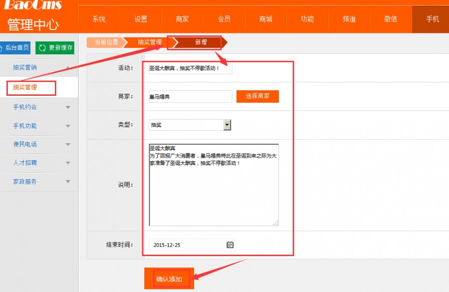Open the 功能 top menu
Image resolution: width=449 pixels, height=292 pixels.
[307, 19]
